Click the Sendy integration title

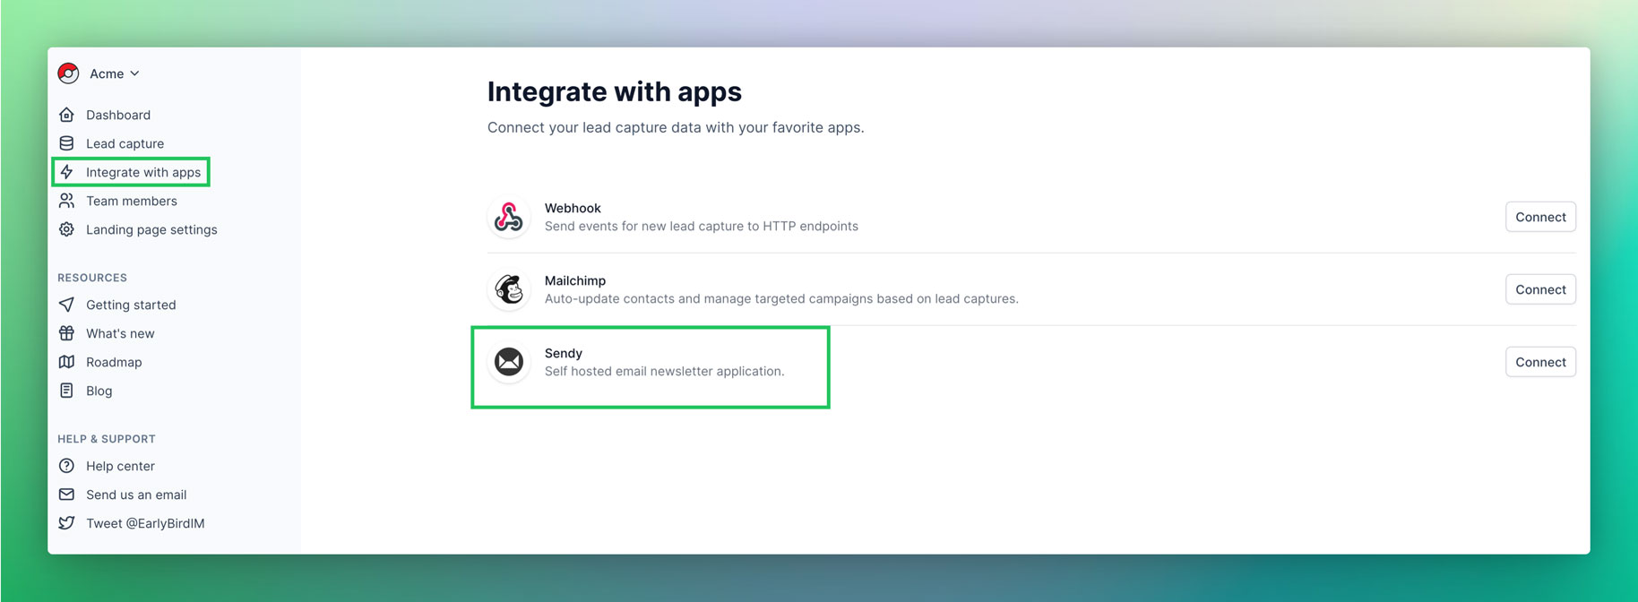(564, 353)
